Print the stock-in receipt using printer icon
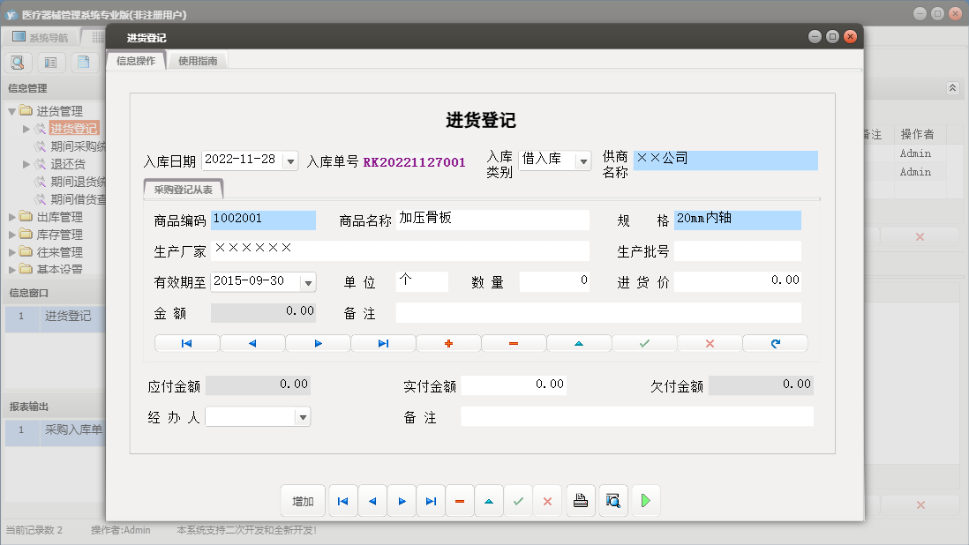The image size is (969, 545). coord(581,500)
